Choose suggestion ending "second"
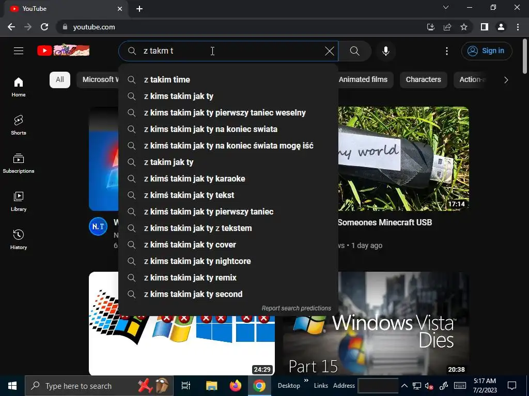Viewport: 529px width, 396px height. 228,294
